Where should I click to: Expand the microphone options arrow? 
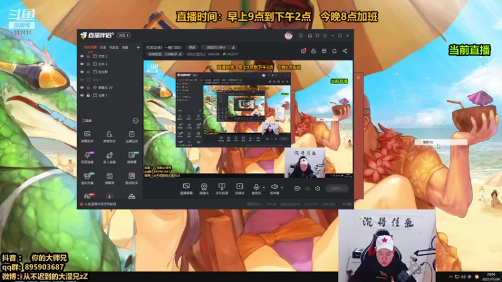[x=264, y=187]
